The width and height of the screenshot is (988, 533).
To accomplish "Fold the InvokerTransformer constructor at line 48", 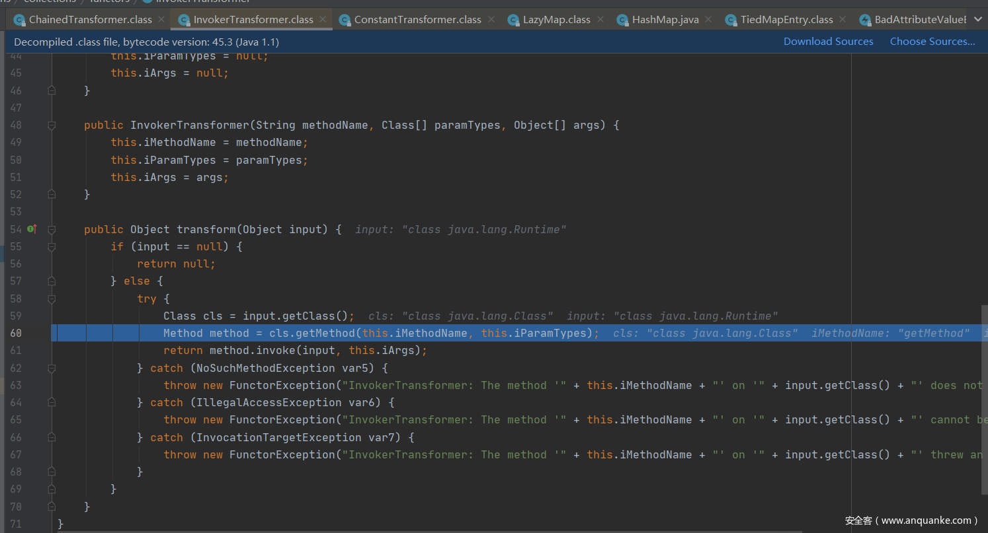I will 52,125.
